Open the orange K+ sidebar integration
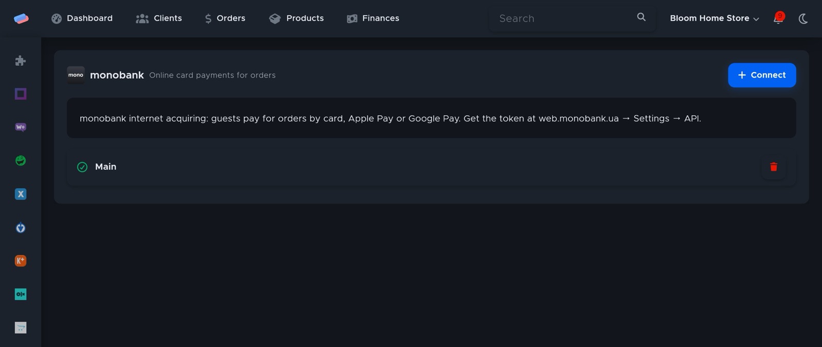The width and height of the screenshot is (822, 347). (21, 261)
